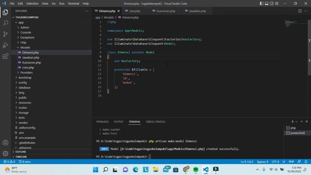Open the File menu

[x=12, y=3]
